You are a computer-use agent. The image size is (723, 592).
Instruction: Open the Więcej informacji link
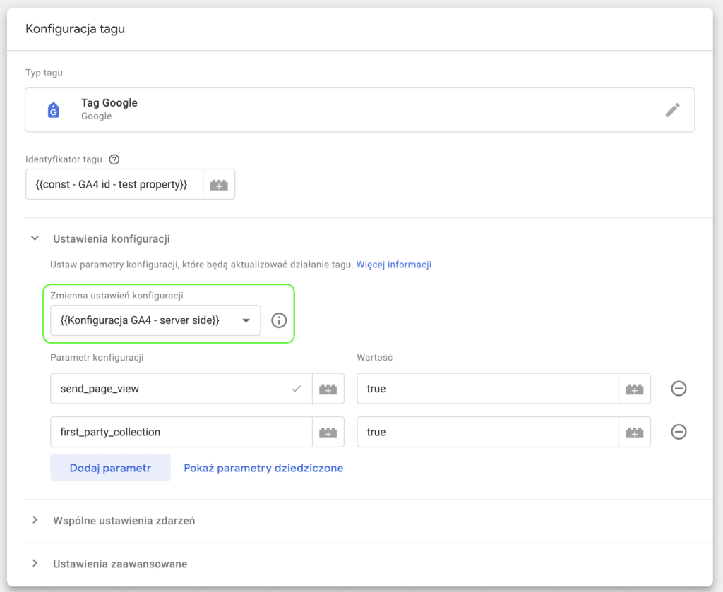click(x=394, y=265)
